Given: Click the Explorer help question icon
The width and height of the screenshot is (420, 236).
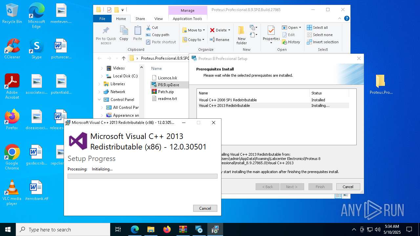Looking at the screenshot, I should [346, 19].
